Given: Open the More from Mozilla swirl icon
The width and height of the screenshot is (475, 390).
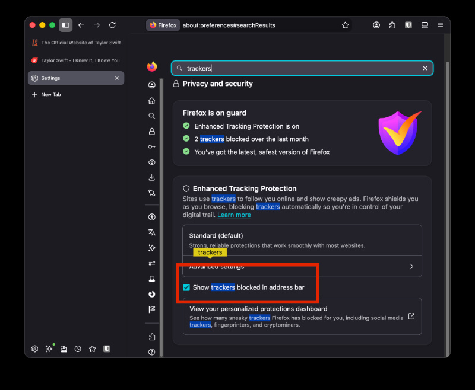Looking at the screenshot, I should click(152, 294).
